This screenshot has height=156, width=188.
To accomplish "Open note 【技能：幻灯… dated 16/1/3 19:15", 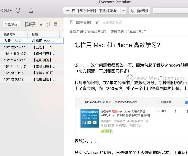I will 32,73.
